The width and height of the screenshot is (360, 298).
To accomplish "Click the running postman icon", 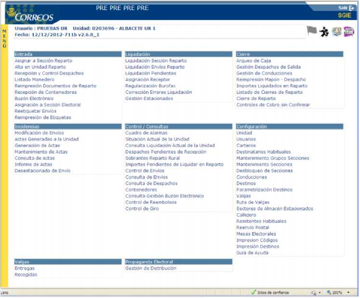I will [324, 32].
